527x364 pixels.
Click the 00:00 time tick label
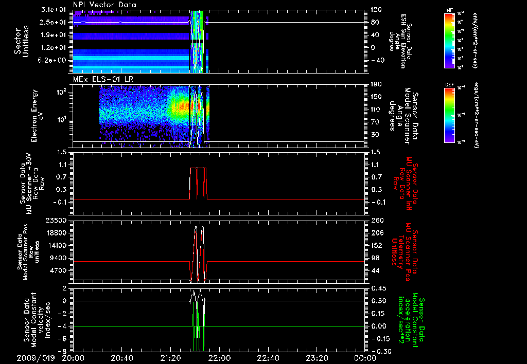point(366,358)
